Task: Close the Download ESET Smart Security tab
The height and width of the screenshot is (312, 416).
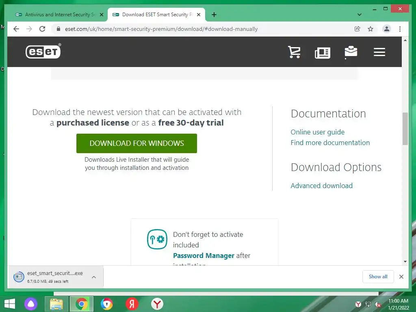Action: click(198, 15)
